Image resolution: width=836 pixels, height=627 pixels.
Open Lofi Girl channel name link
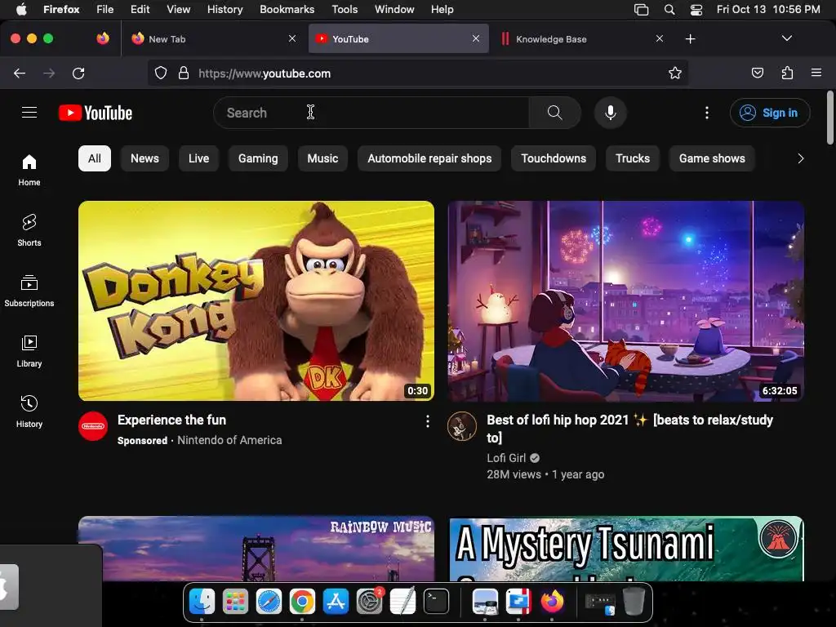point(506,458)
